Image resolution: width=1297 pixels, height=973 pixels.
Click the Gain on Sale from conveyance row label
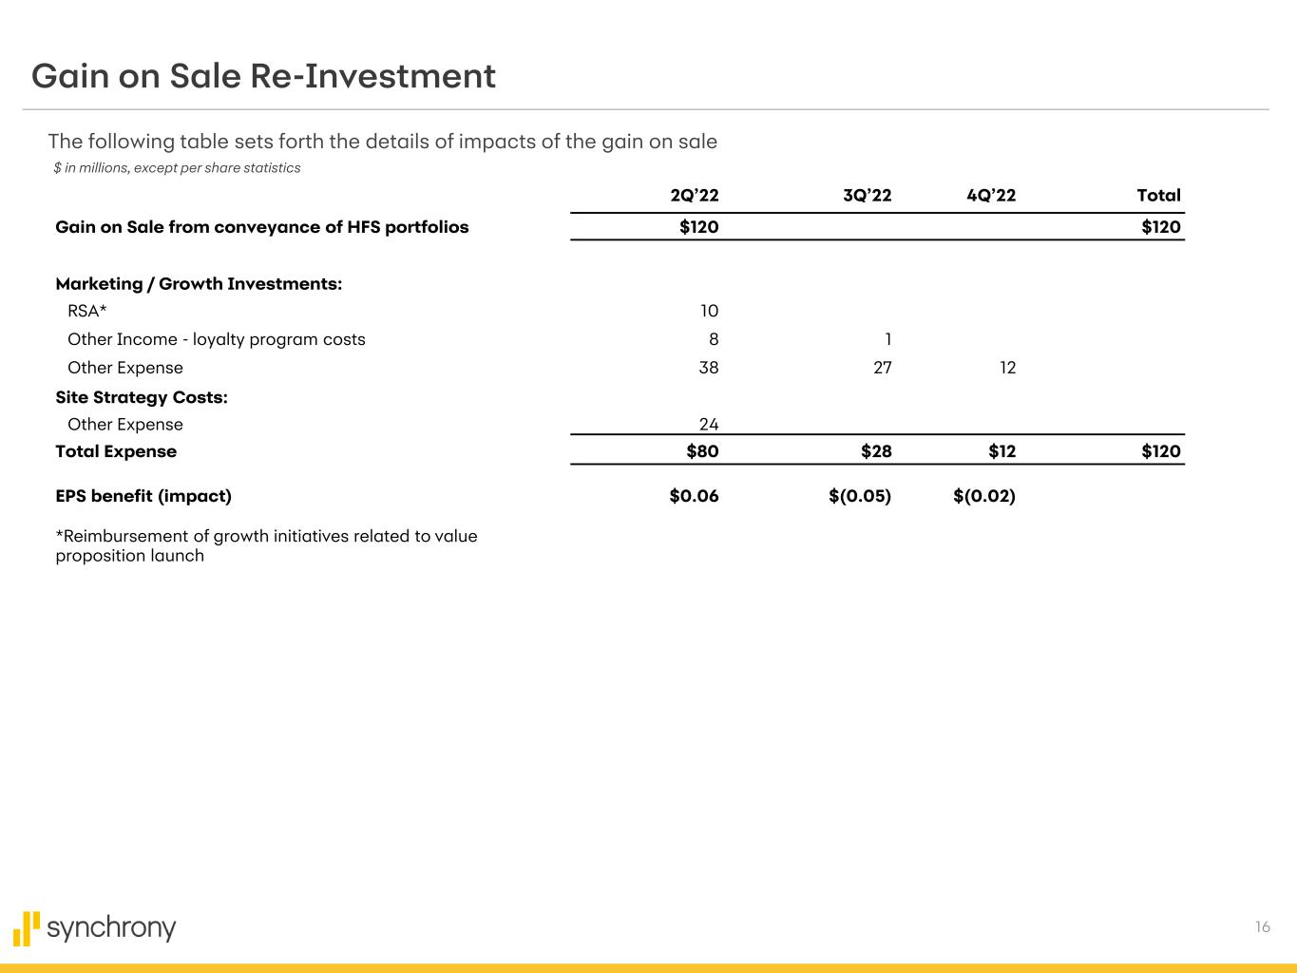[262, 227]
